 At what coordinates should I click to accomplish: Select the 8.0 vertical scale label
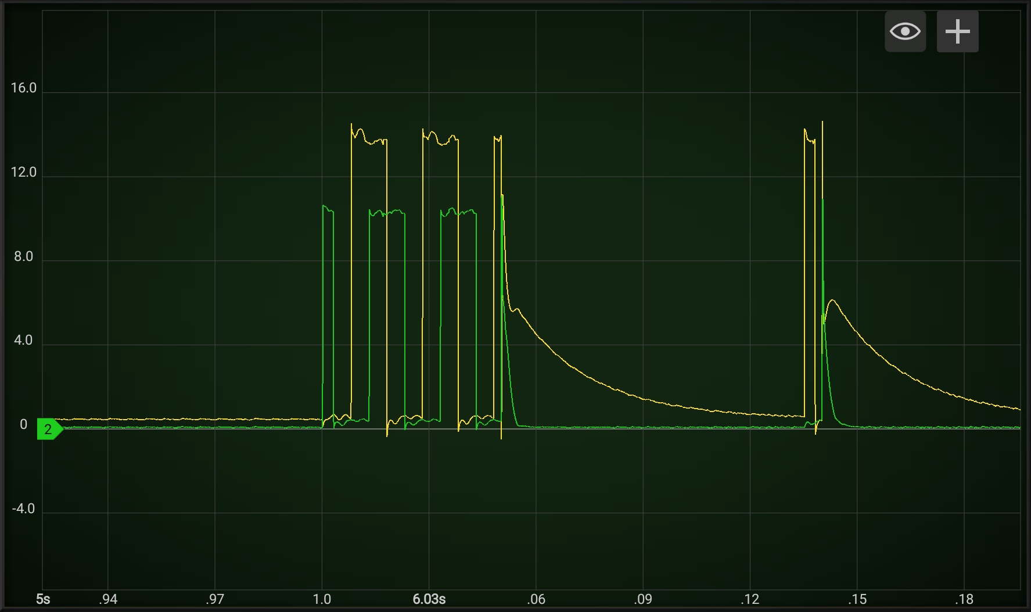click(x=23, y=256)
